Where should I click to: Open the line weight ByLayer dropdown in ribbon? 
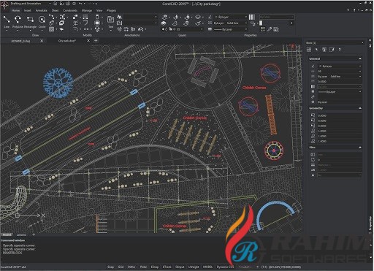231,29
